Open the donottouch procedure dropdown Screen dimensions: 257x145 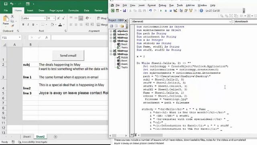point(245,21)
